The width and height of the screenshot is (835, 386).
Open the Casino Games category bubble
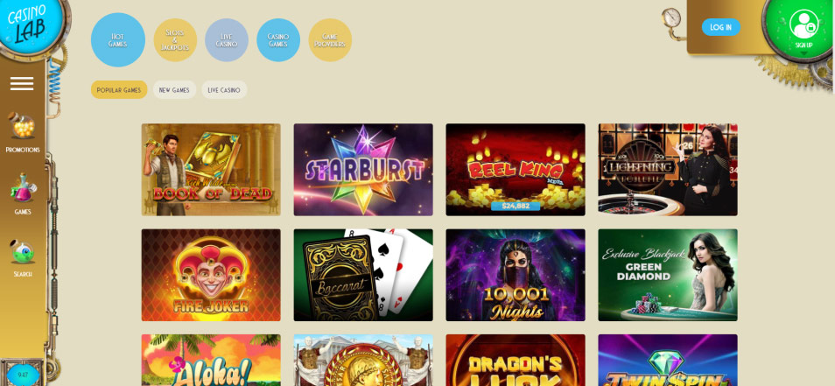tap(278, 40)
